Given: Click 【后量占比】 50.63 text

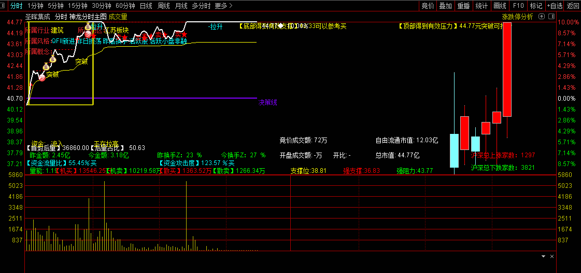Looking at the screenshot, I should coord(117,147).
